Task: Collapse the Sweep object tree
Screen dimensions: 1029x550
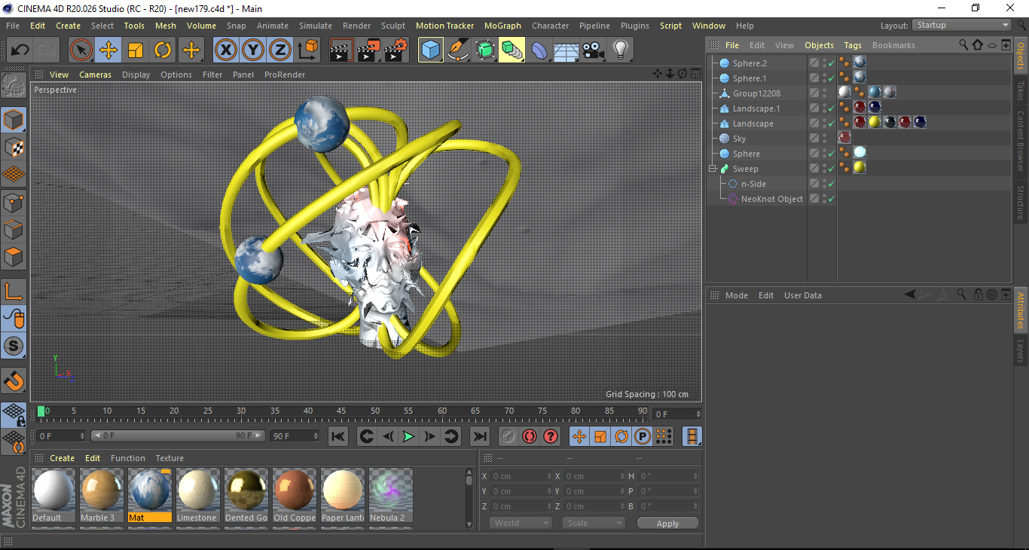Action: (713, 169)
